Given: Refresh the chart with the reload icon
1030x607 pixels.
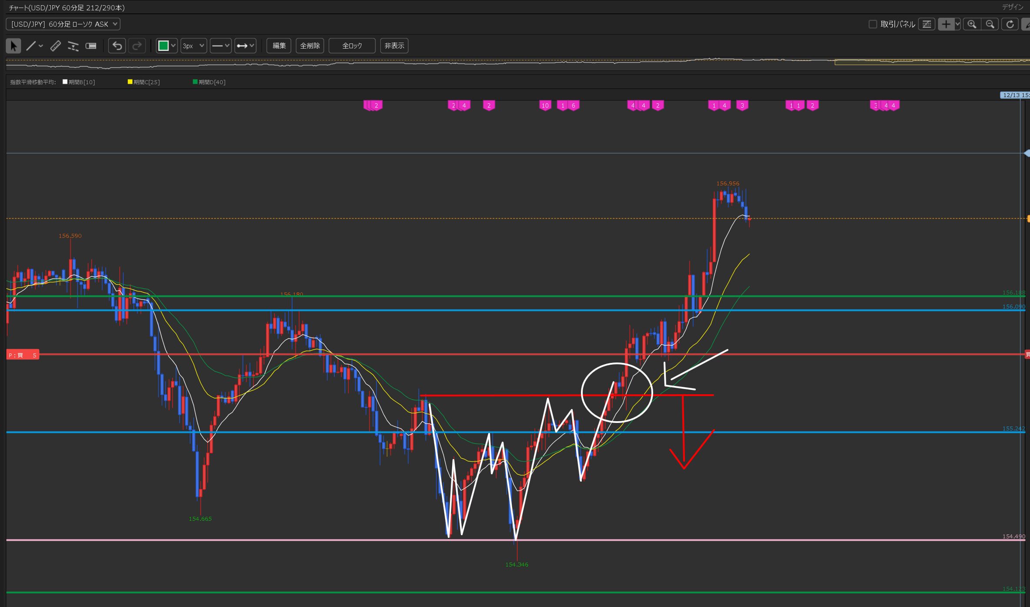Looking at the screenshot, I should [1010, 24].
